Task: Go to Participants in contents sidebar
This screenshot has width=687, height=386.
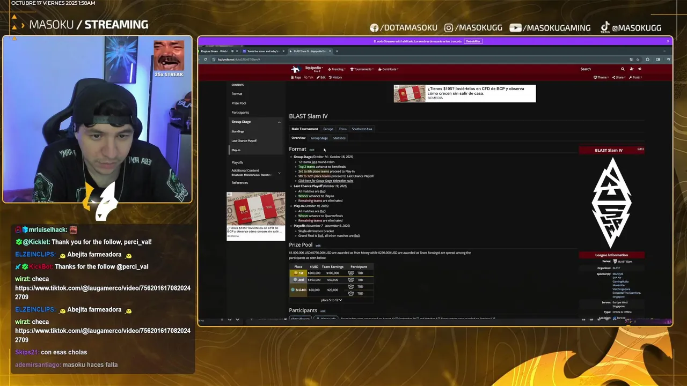Action: [240, 113]
